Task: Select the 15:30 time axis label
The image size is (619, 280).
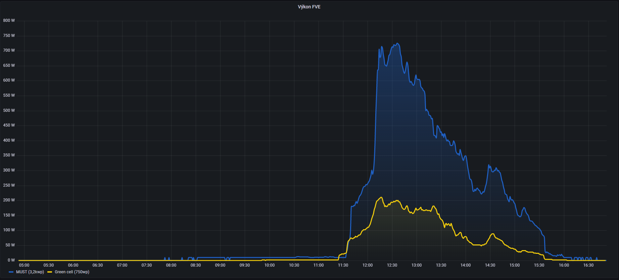Action: tap(539, 265)
